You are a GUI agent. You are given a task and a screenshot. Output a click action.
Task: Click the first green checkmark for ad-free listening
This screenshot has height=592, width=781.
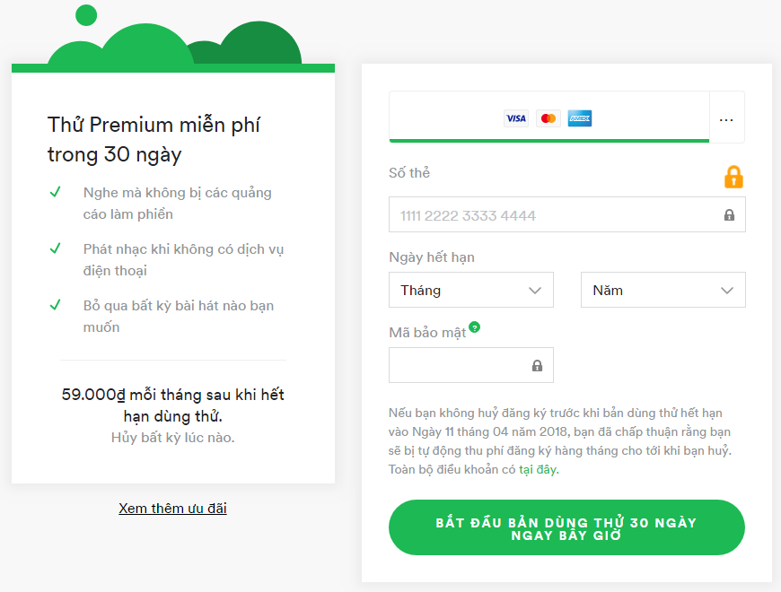[x=55, y=192]
